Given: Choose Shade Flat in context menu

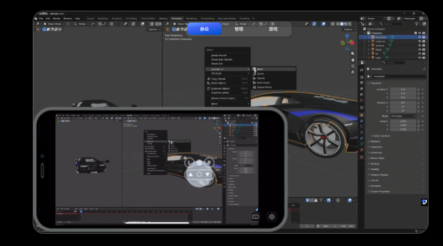Looking at the screenshot, I should click(217, 64).
